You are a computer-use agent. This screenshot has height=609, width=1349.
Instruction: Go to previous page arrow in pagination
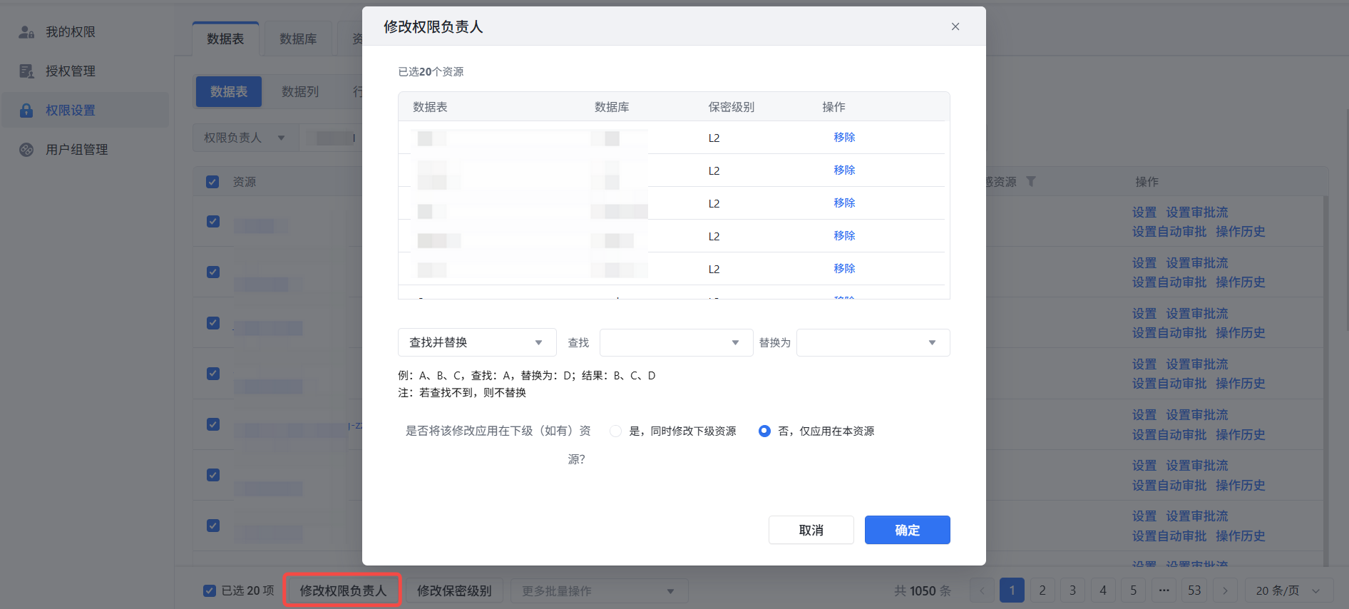click(x=982, y=590)
